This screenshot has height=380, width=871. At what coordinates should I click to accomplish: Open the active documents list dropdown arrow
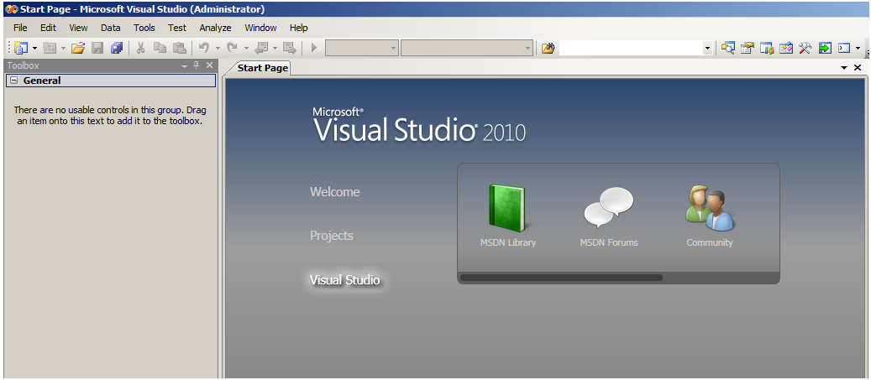[844, 68]
